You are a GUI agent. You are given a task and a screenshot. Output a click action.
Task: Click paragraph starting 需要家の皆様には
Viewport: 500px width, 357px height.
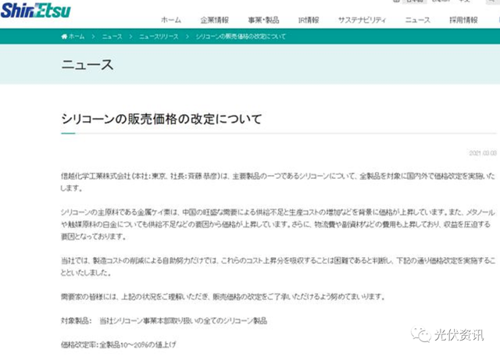tap(223, 297)
